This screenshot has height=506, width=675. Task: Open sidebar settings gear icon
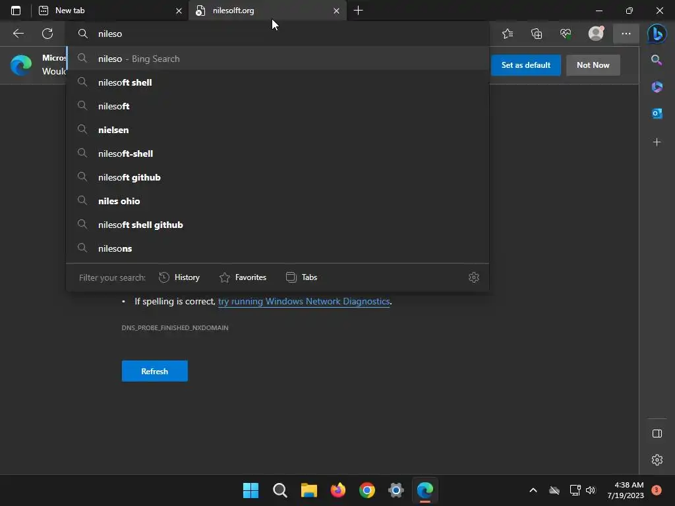point(657,460)
